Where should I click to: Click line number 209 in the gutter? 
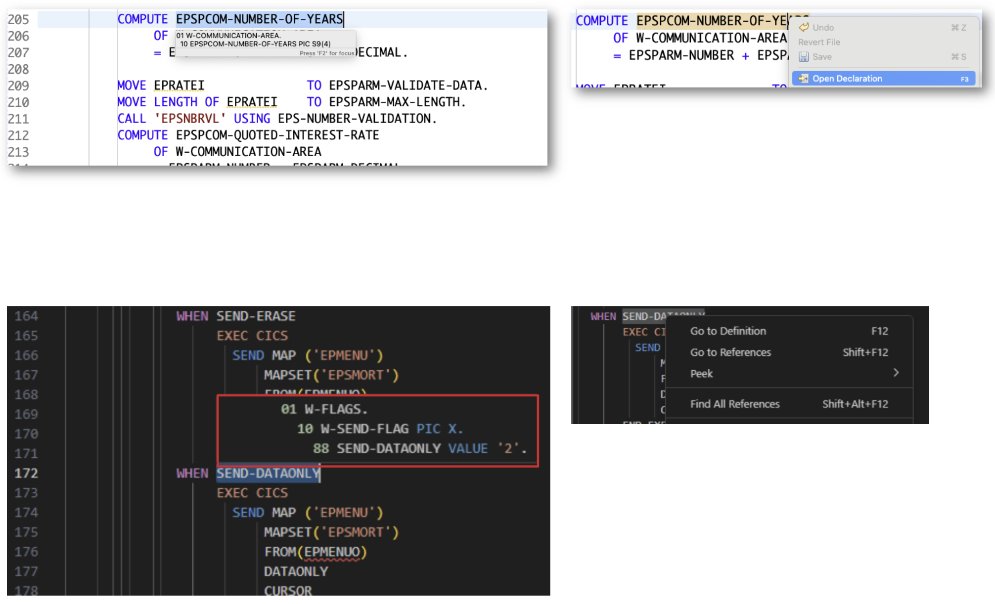tap(18, 86)
